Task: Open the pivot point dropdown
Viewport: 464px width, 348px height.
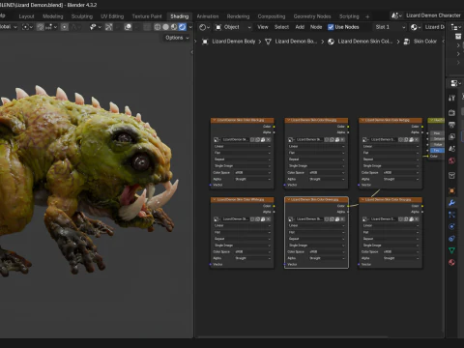Action: coord(27,27)
